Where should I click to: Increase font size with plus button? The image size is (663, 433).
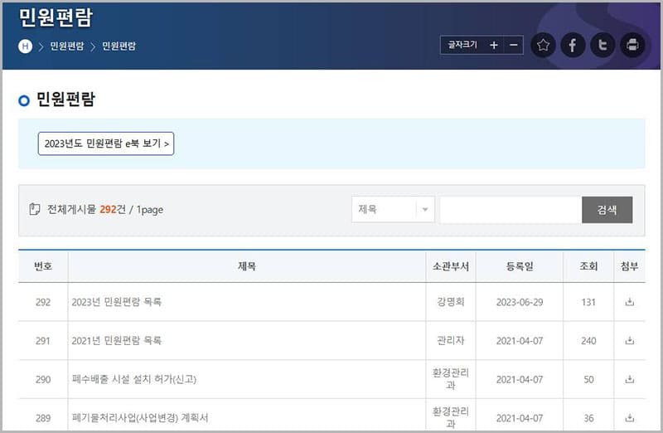494,45
